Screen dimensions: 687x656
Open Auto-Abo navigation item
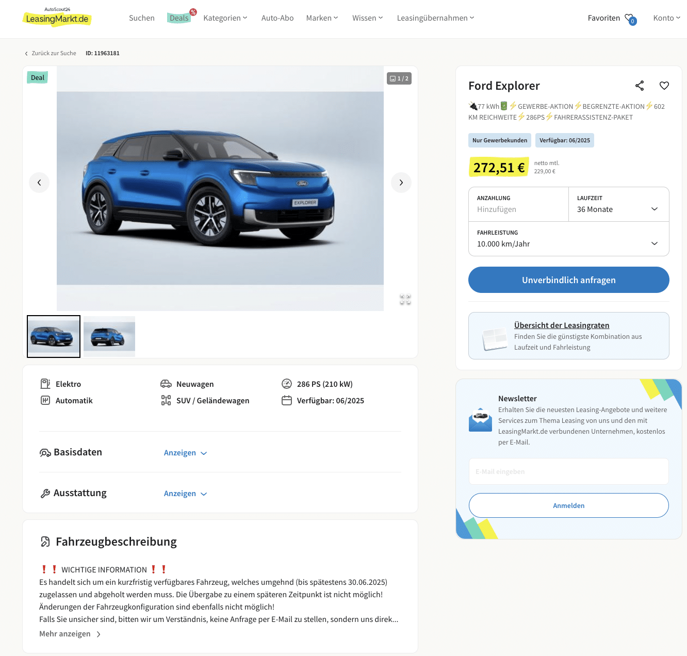click(x=277, y=18)
